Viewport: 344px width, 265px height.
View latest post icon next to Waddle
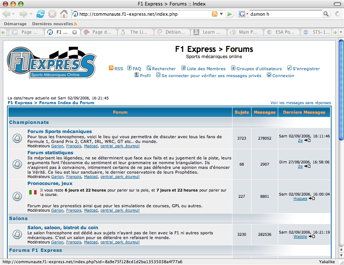[x=312, y=236]
